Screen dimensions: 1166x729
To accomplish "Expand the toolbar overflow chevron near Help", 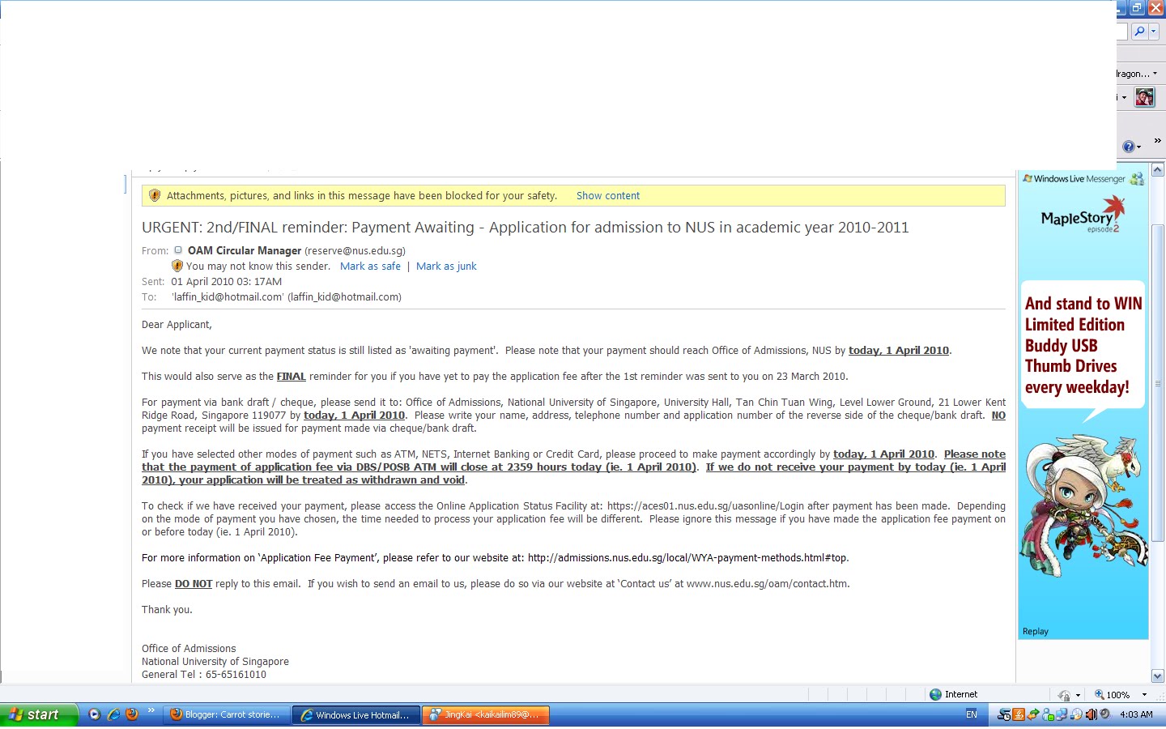I will click(1157, 141).
